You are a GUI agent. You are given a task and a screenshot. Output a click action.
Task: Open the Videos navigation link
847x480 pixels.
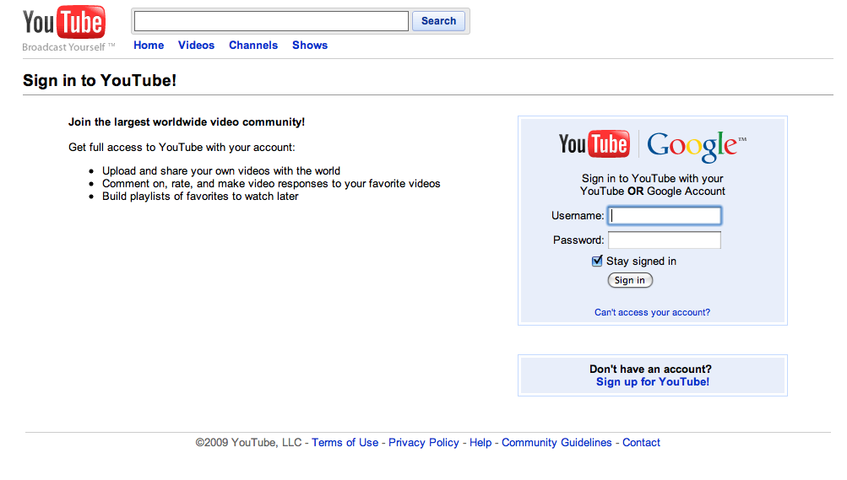click(x=196, y=46)
